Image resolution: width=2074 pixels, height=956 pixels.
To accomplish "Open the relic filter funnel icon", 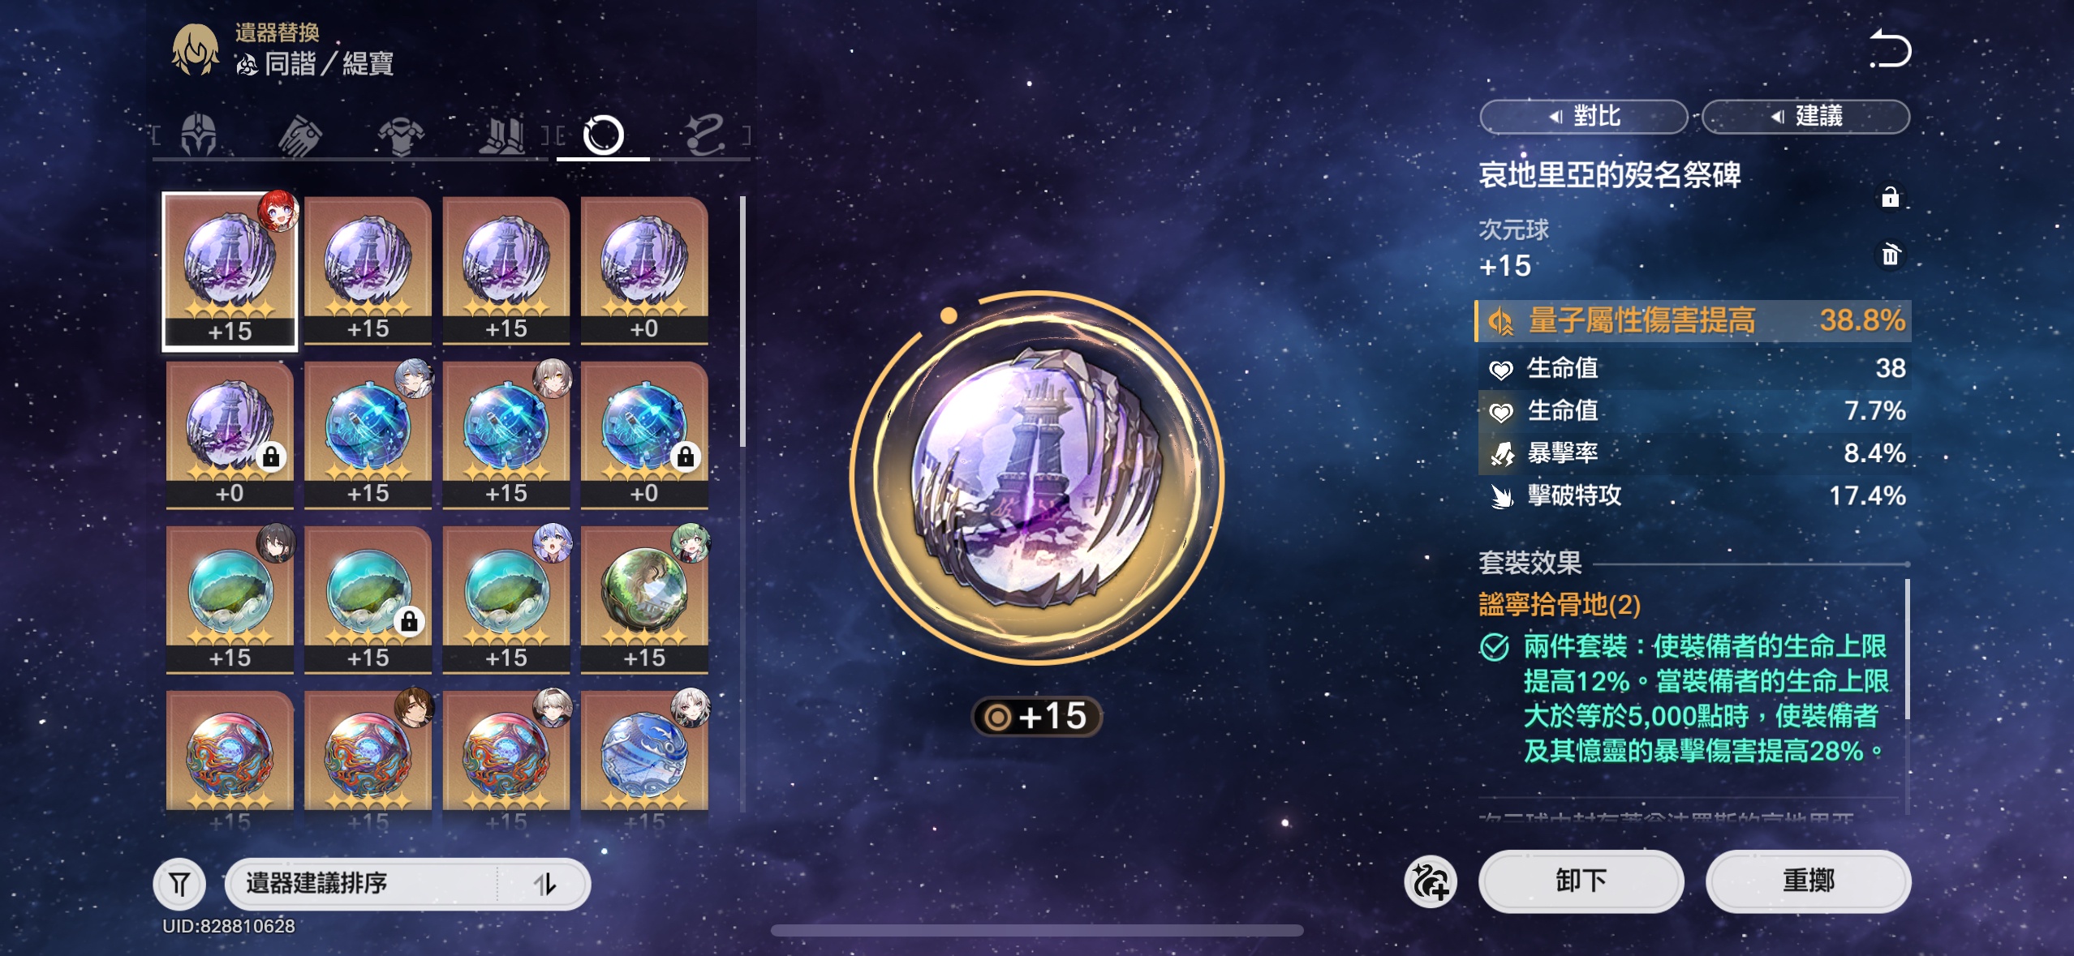I will [x=179, y=883].
